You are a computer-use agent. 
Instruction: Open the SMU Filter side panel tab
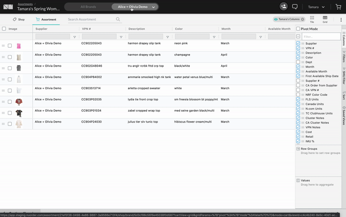point(344,76)
